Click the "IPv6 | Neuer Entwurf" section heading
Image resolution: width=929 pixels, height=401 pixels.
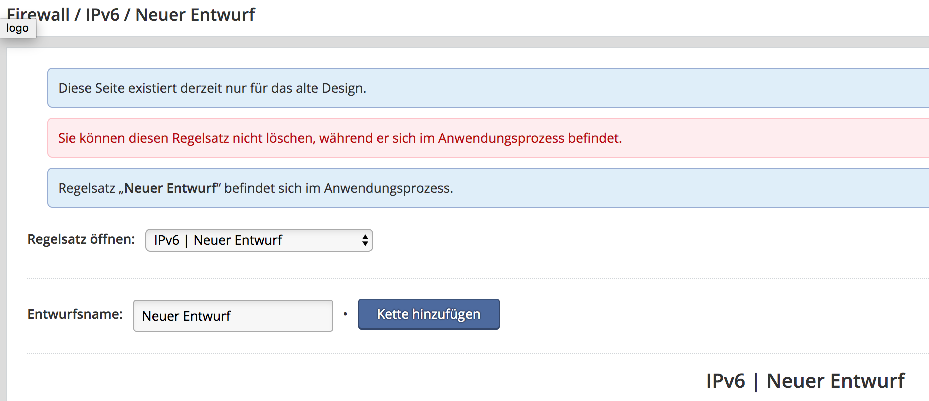[x=805, y=381]
